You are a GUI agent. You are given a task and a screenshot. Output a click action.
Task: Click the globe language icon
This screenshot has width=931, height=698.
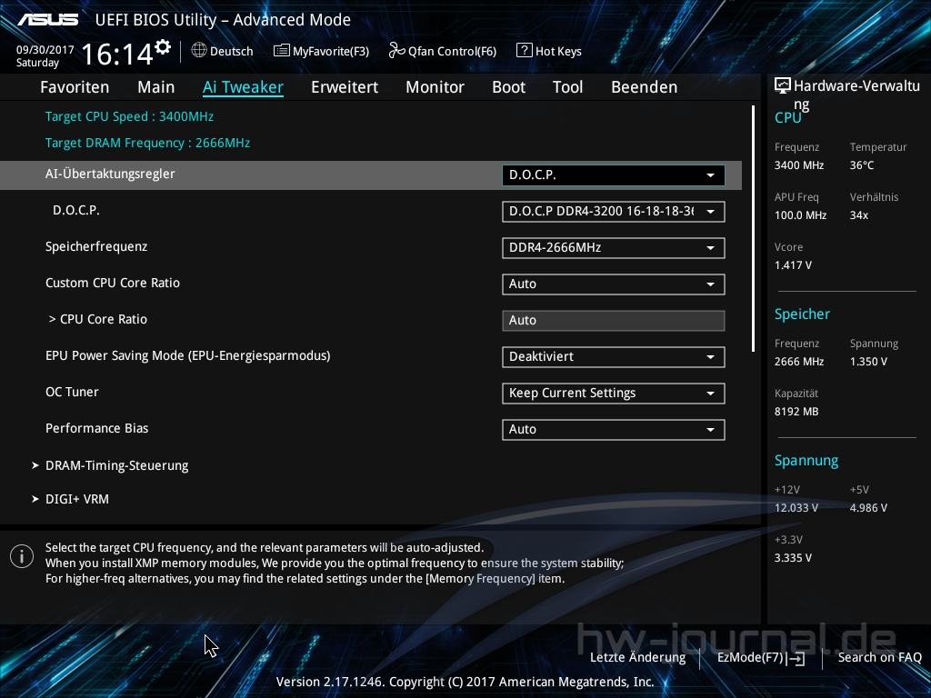point(199,51)
